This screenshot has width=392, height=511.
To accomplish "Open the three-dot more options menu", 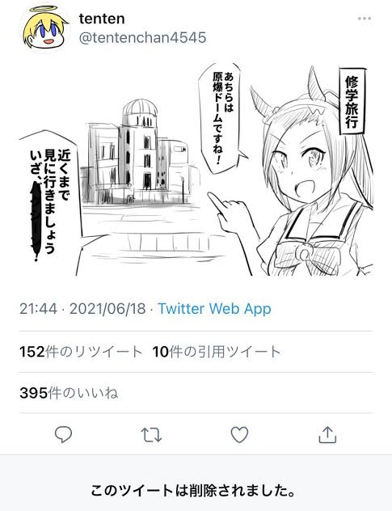I will point(364,19).
